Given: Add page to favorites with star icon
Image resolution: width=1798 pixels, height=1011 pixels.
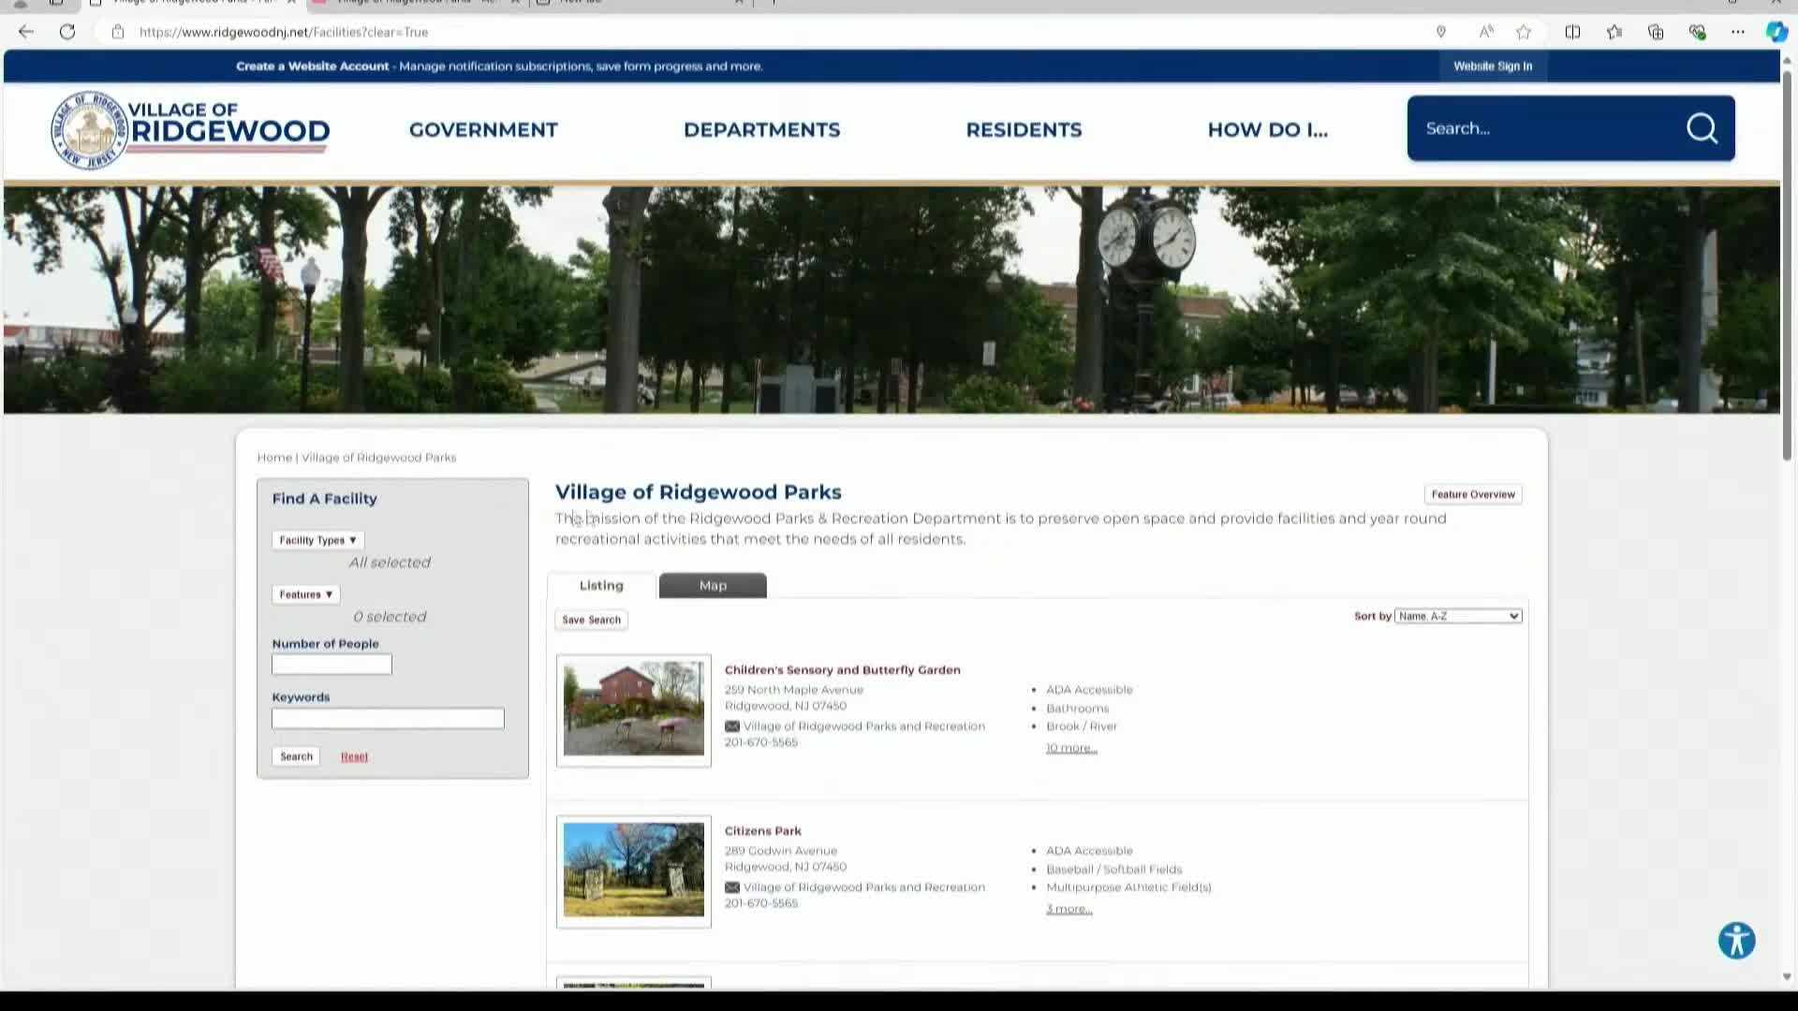Looking at the screenshot, I should (1524, 32).
